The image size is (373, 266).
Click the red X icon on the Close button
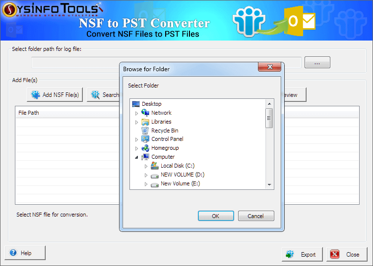pos(334,254)
